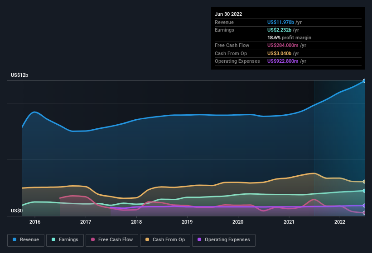Click the US$2.232b earnings value
The image size is (372, 253).
pos(279,30)
